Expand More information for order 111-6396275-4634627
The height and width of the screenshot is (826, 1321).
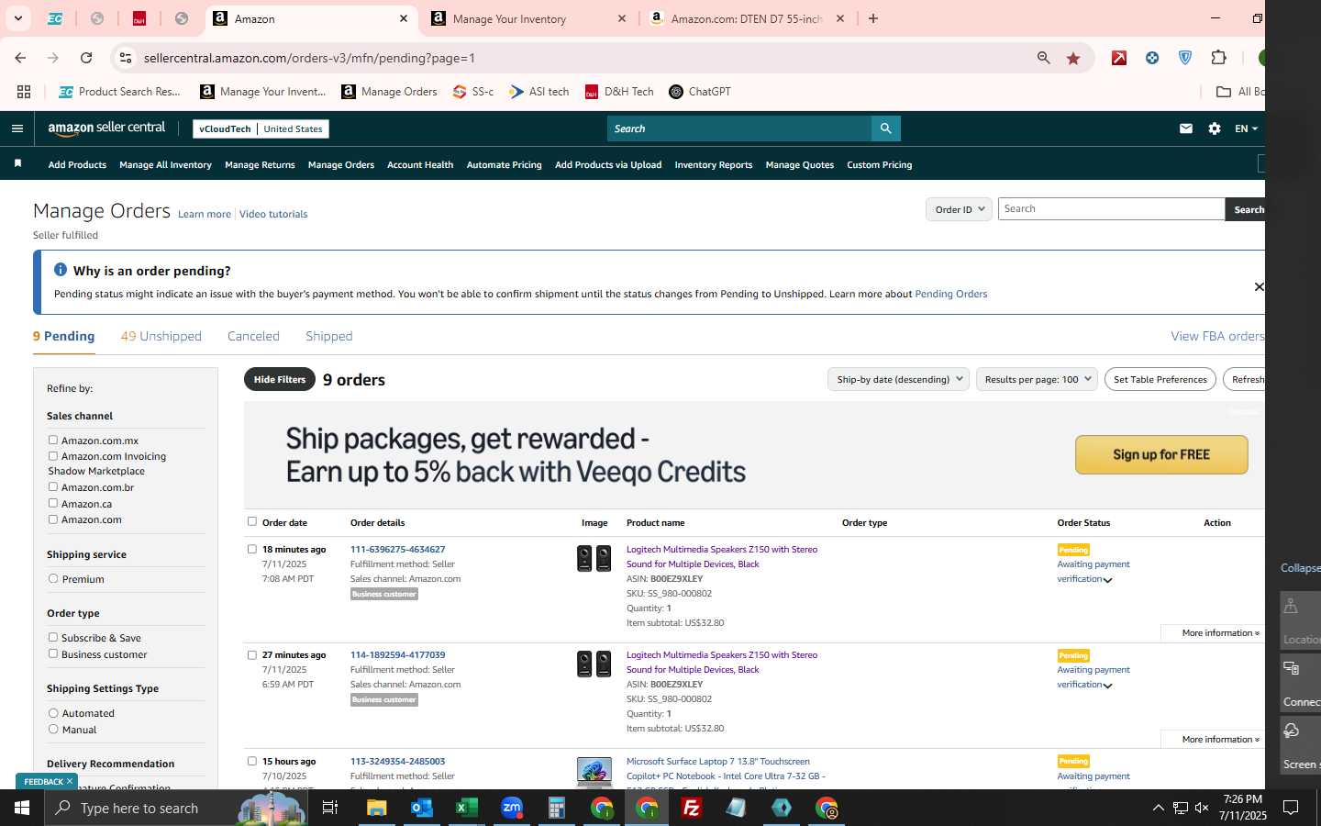pyautogui.click(x=1220, y=633)
